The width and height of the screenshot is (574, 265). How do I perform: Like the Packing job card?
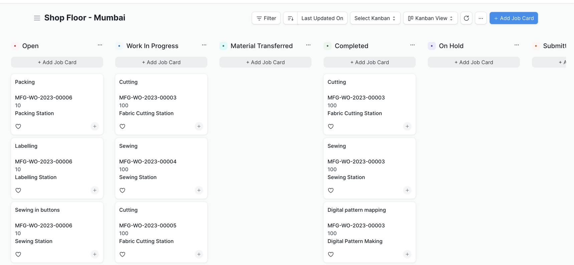pos(18,126)
